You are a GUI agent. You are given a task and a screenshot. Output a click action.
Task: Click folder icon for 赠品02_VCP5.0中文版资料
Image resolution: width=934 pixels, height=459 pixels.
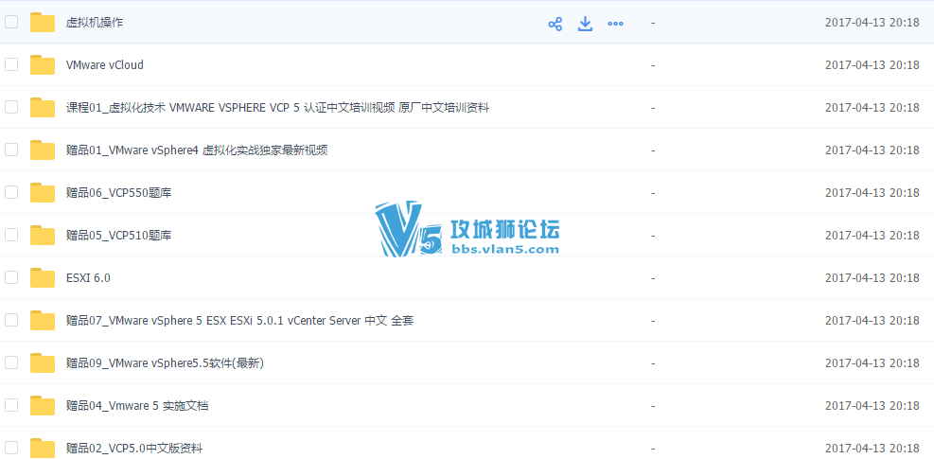pyautogui.click(x=43, y=449)
